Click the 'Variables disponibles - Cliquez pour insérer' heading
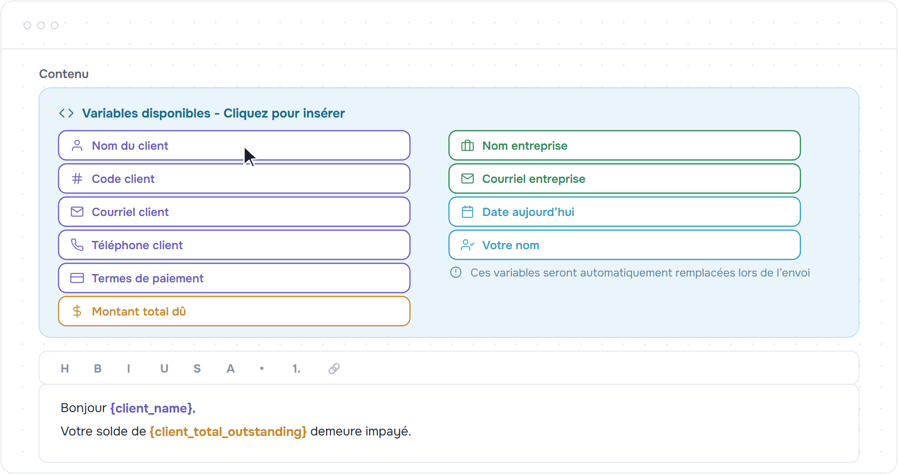898x474 pixels. [213, 113]
